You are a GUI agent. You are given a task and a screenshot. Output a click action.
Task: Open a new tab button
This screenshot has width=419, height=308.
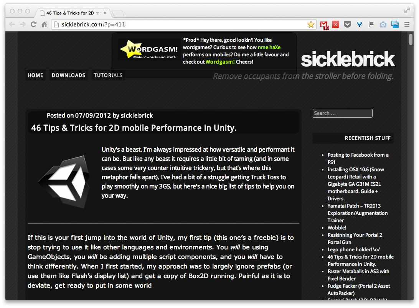pos(117,13)
